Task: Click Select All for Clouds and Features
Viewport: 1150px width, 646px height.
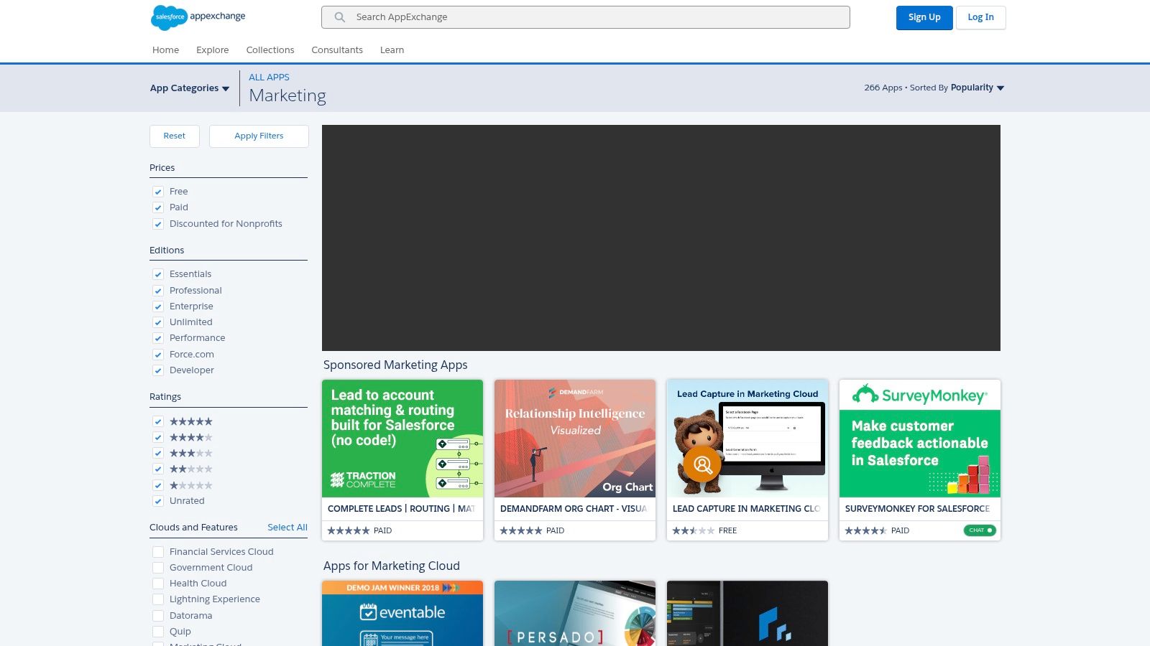Action: [287, 527]
